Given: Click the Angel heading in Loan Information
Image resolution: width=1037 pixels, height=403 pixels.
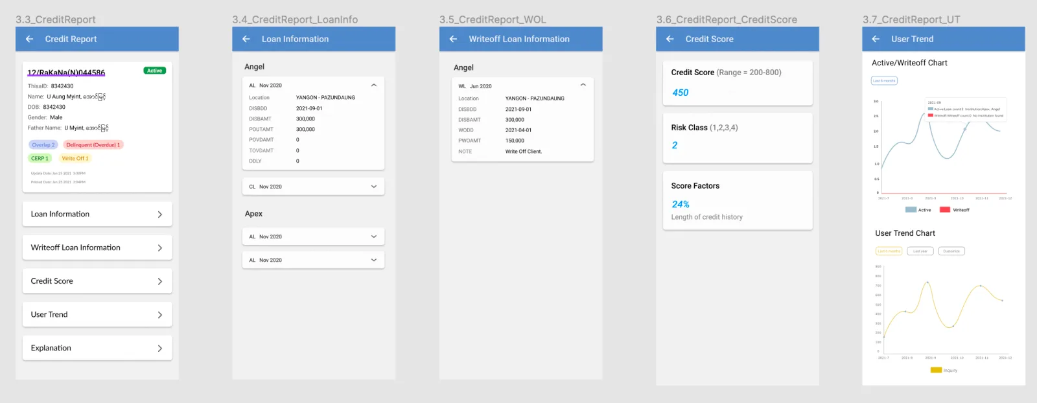Looking at the screenshot, I should 254,67.
